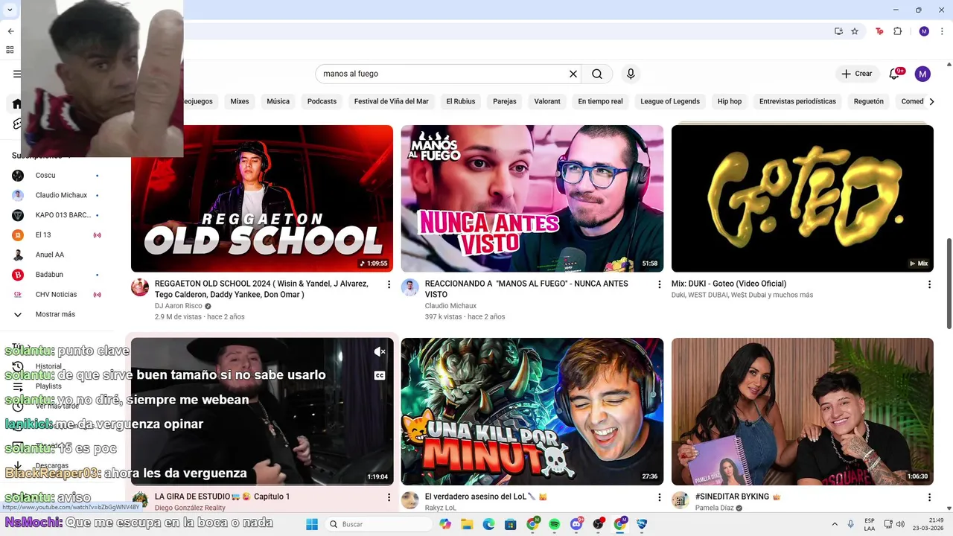Clear the YouTube search box with X
The image size is (953, 536).
(573, 74)
